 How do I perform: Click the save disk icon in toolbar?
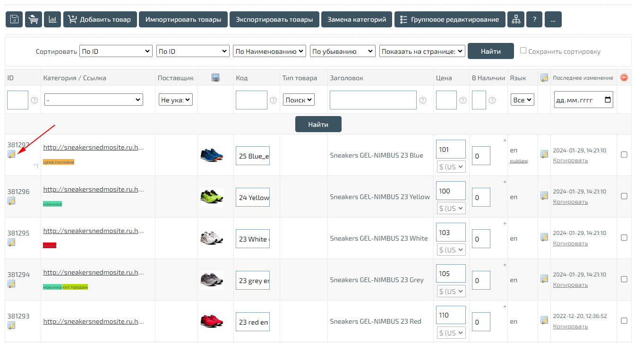pyautogui.click(x=14, y=19)
